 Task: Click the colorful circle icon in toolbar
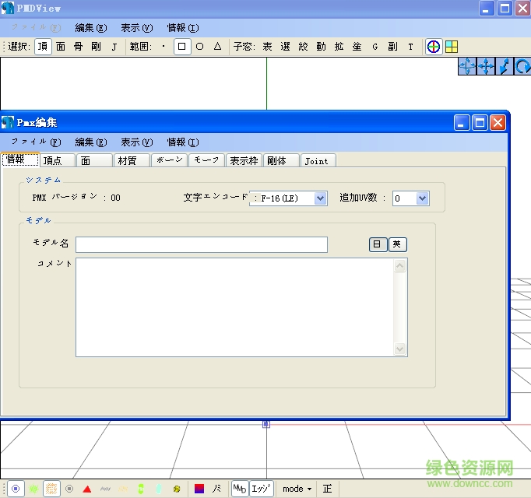pos(434,47)
